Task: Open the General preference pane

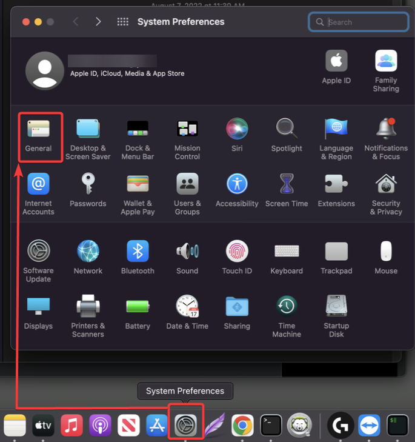Action: (39, 136)
